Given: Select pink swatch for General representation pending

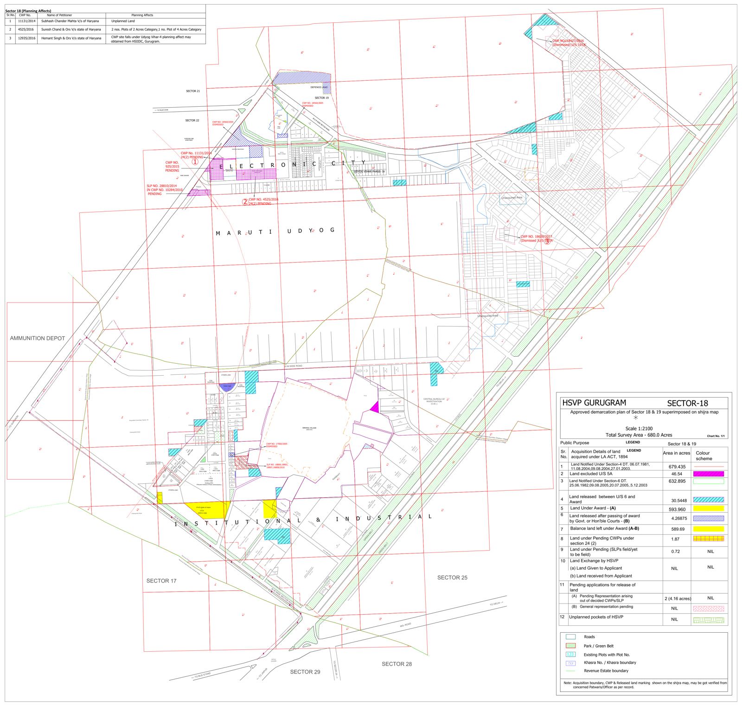Looking at the screenshot, I should [708, 608].
